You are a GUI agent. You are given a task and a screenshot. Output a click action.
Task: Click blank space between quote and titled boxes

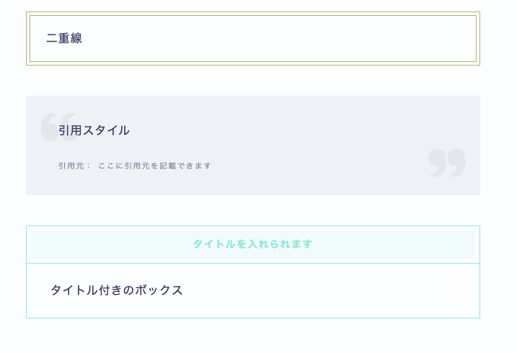pos(253,210)
